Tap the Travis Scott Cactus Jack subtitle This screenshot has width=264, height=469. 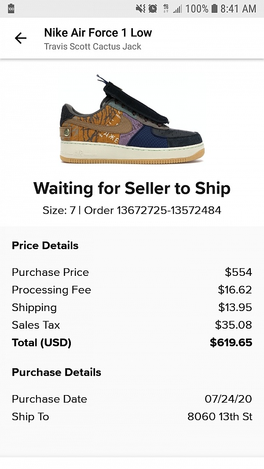[x=92, y=46]
